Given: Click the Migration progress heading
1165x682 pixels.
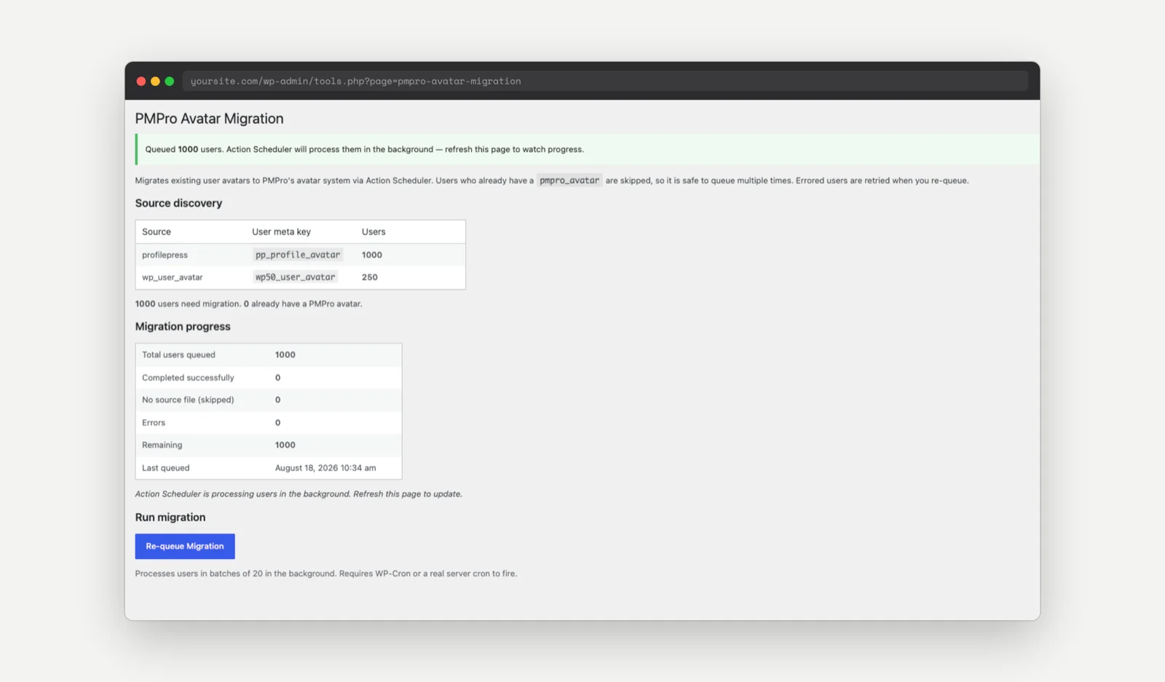Looking at the screenshot, I should click(183, 327).
